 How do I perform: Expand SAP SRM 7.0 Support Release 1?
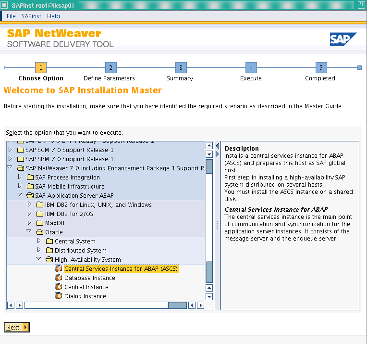pos(10,158)
